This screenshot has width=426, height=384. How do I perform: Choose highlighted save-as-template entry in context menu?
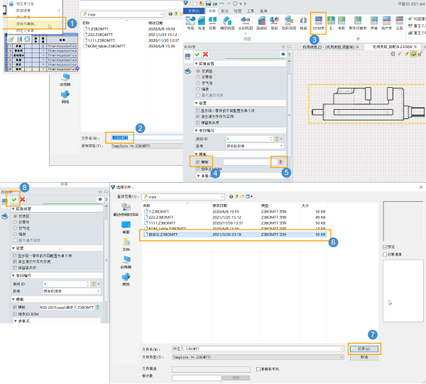coord(35,24)
